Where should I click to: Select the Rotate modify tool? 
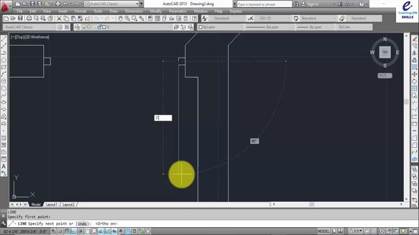(414, 81)
